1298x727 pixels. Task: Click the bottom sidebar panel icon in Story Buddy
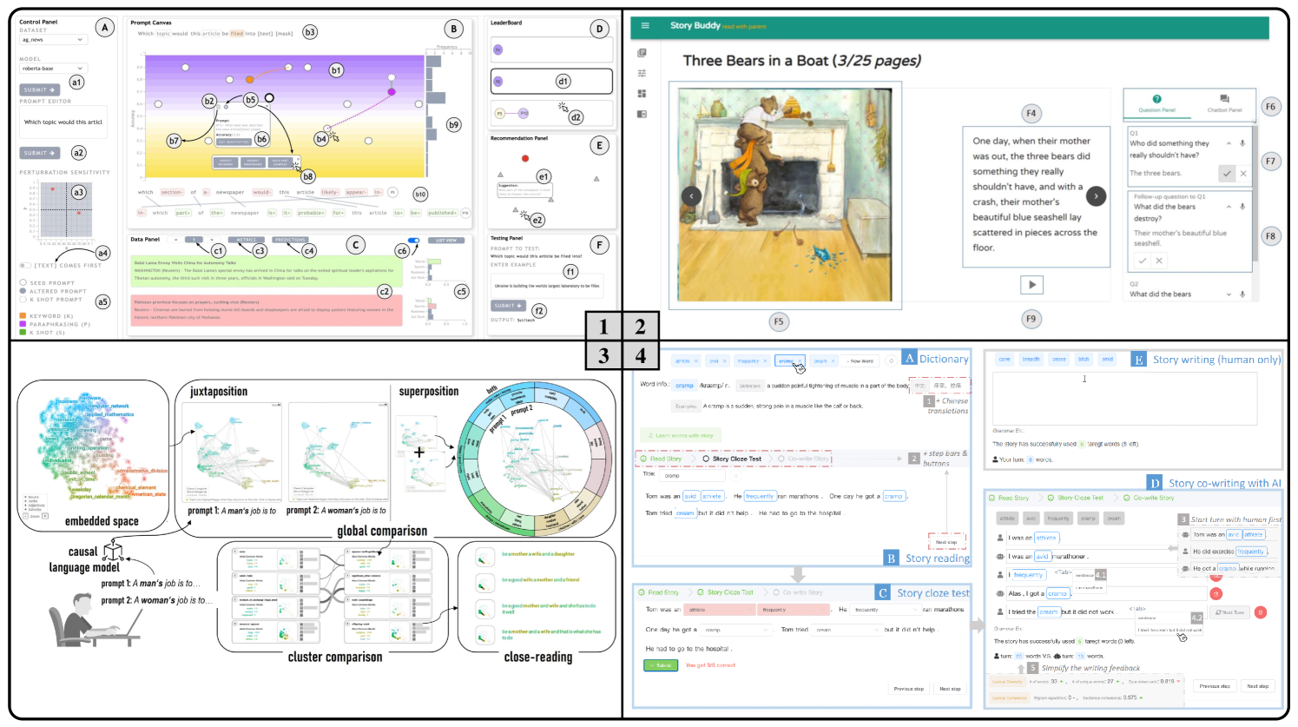coord(642,114)
